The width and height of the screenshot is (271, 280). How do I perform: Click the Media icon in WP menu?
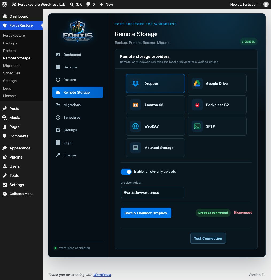(x=5, y=118)
